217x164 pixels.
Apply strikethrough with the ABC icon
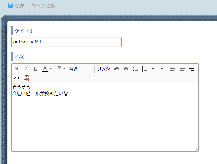pyautogui.click(x=17, y=78)
